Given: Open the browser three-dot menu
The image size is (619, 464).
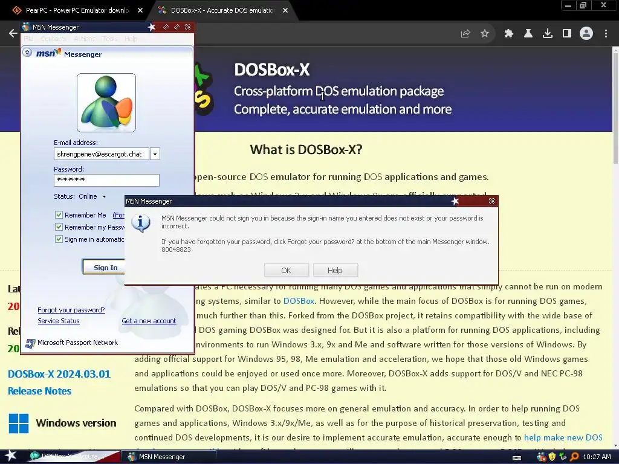Looking at the screenshot, I should pyautogui.click(x=606, y=34).
